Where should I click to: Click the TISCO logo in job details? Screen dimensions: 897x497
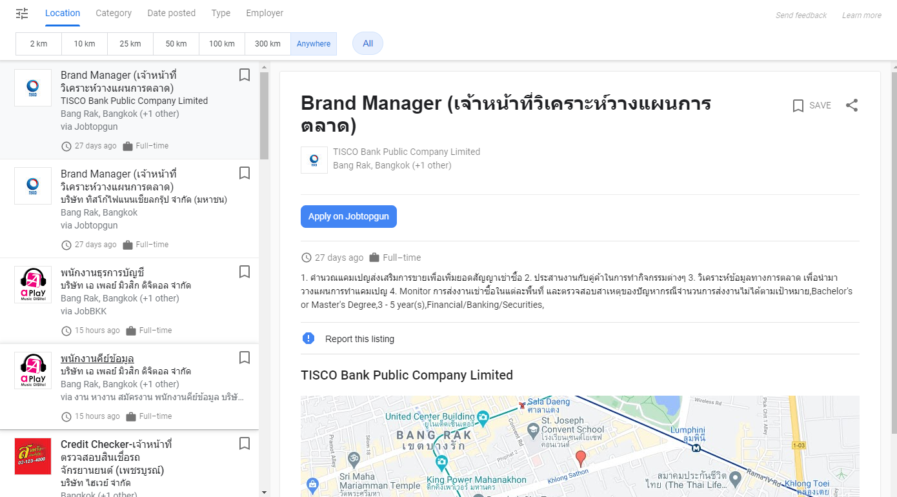(314, 160)
